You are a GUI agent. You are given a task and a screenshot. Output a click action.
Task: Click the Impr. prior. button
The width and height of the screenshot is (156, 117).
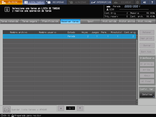pos(147,38)
